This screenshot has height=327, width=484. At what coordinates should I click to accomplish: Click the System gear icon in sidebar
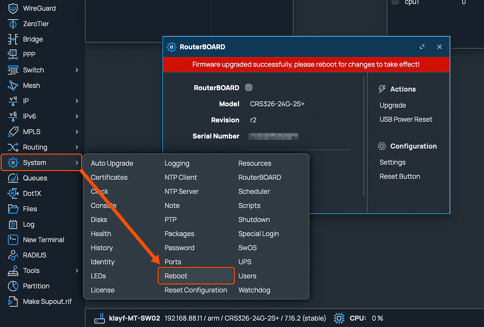pyautogui.click(x=13, y=163)
